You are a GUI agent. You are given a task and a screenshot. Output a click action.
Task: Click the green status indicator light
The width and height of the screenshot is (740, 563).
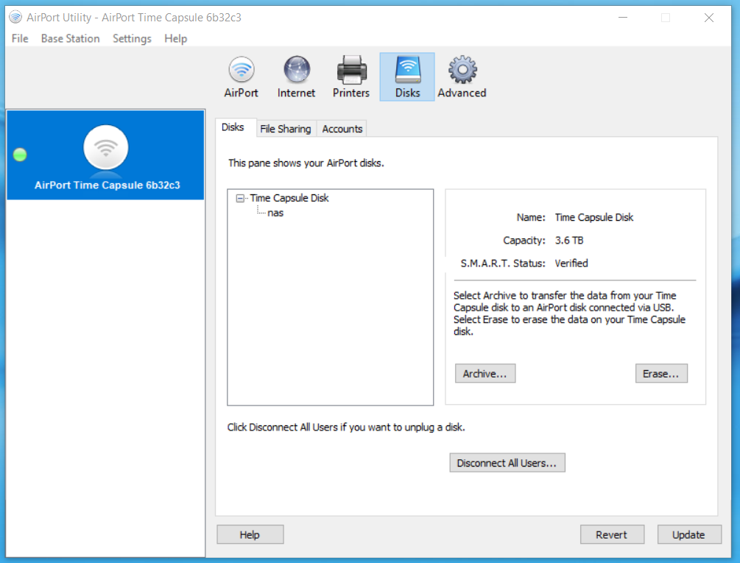20,155
